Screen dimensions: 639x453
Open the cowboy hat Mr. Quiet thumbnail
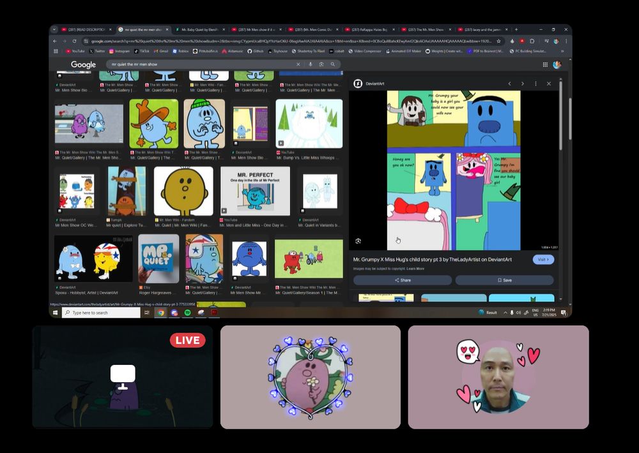click(x=153, y=124)
